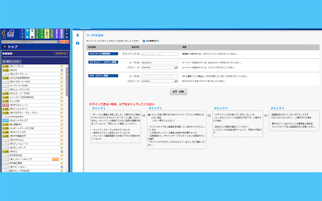Click the Sidesonar パスワード field
The width and height of the screenshot is (322, 201).
(160, 67)
